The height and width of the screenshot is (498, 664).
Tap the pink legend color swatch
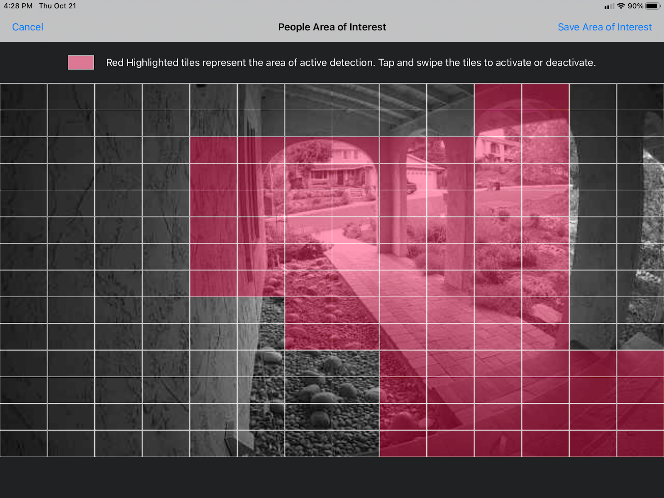(81, 63)
